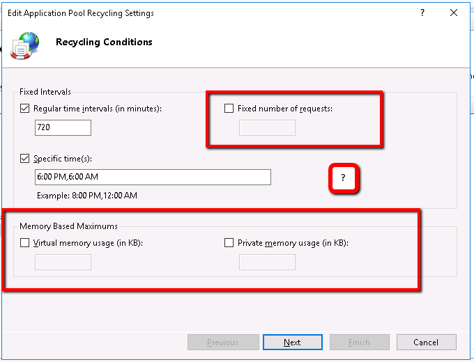
Task: Uncheck Specific time(s) checkbox
Action: pyautogui.click(x=25, y=159)
